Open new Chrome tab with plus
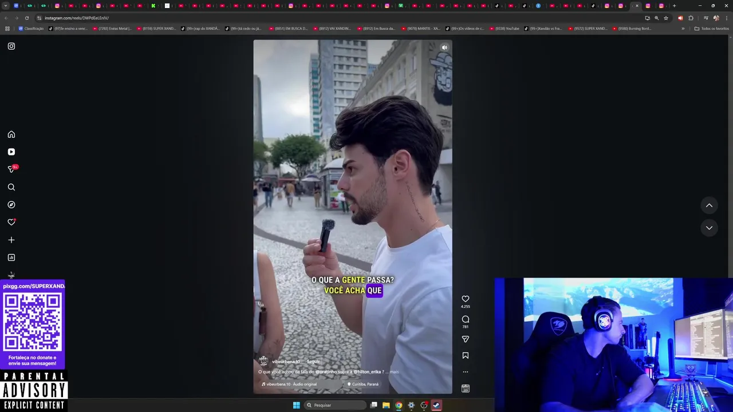 pyautogui.click(x=674, y=6)
